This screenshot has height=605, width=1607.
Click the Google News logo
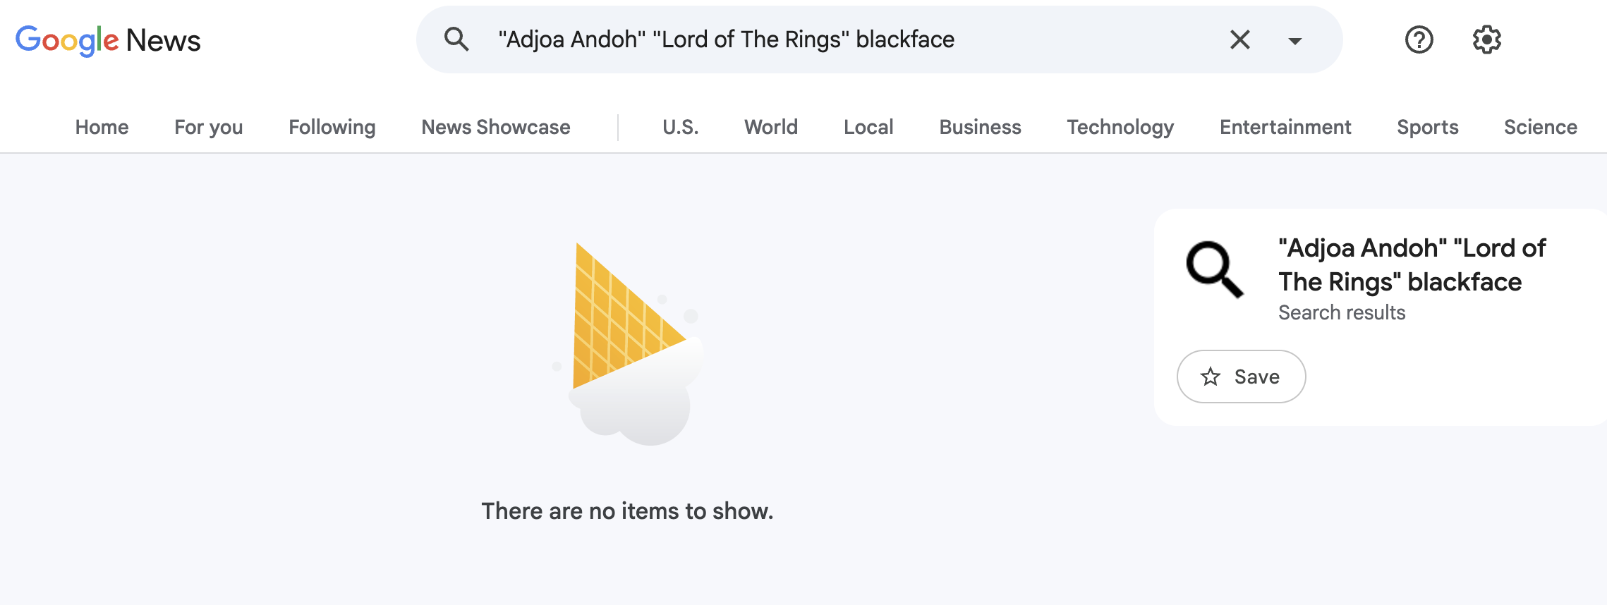tap(108, 40)
